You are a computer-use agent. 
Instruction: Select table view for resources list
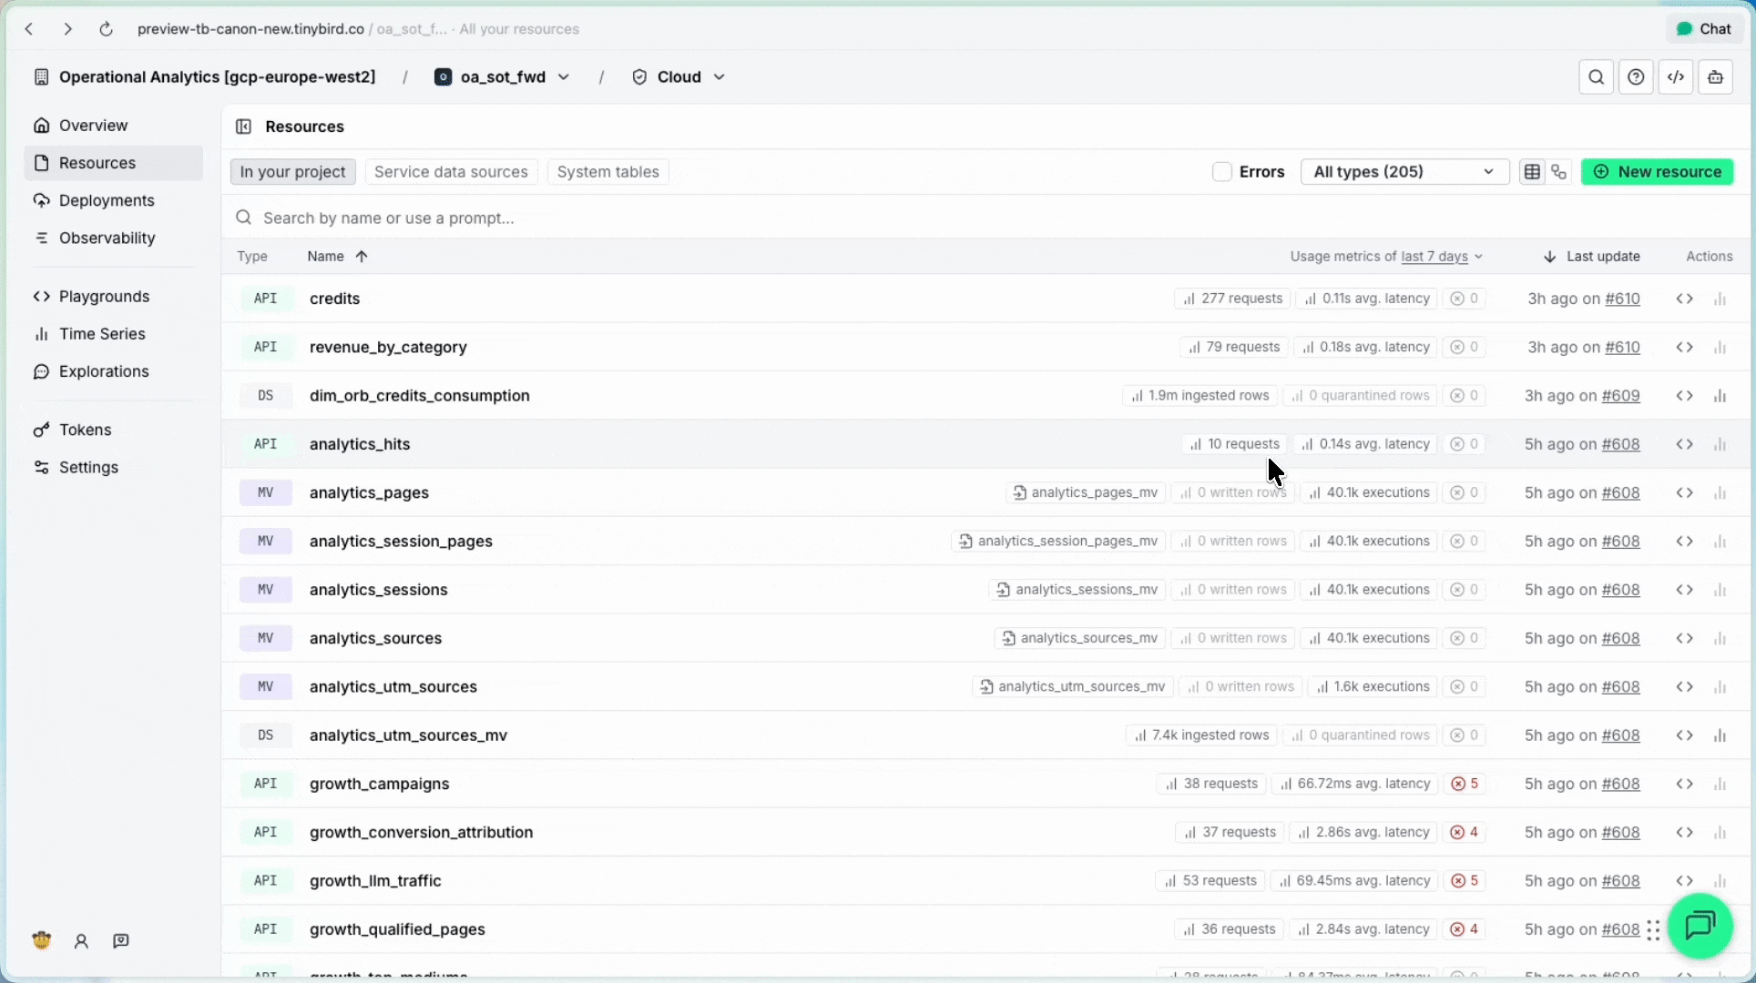coord(1532,171)
